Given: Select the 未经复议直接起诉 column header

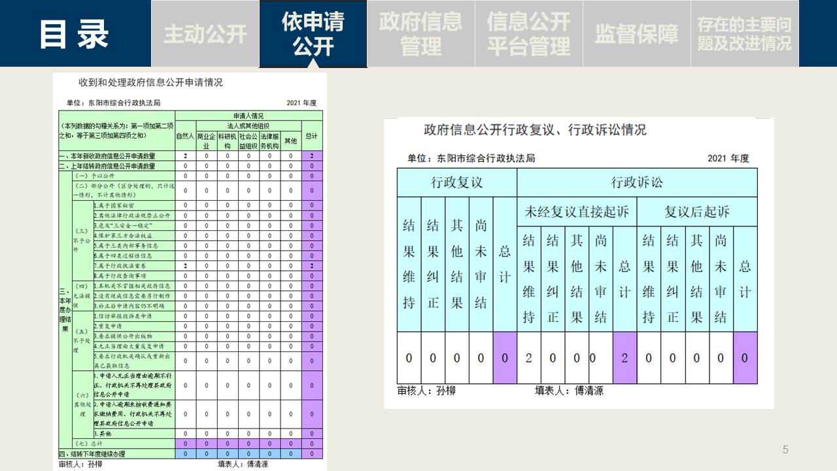Looking at the screenshot, I should point(576,212).
